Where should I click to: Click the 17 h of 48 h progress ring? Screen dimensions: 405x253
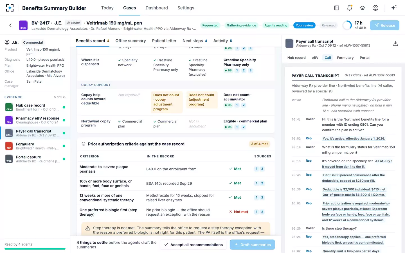pos(347,25)
